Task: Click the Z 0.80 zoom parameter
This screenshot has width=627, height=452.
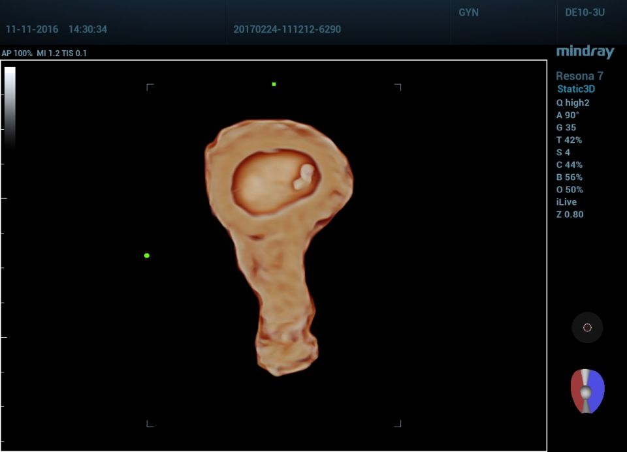Action: [570, 215]
